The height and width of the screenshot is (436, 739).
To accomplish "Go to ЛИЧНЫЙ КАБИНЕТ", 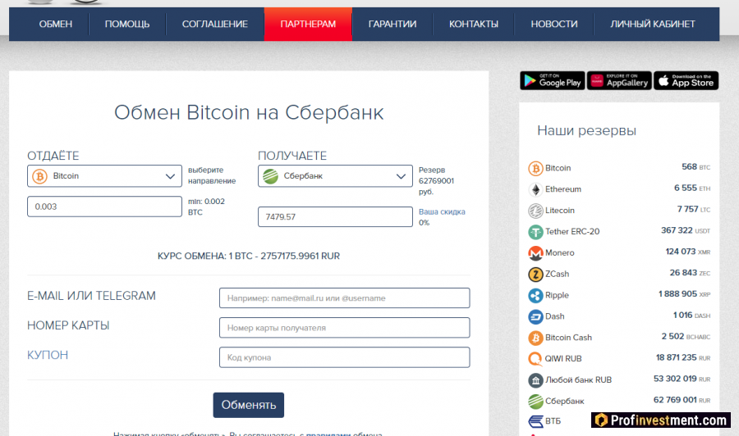I will pos(653,24).
